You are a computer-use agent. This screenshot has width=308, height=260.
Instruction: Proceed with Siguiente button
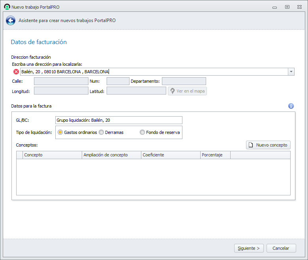tap(249, 248)
